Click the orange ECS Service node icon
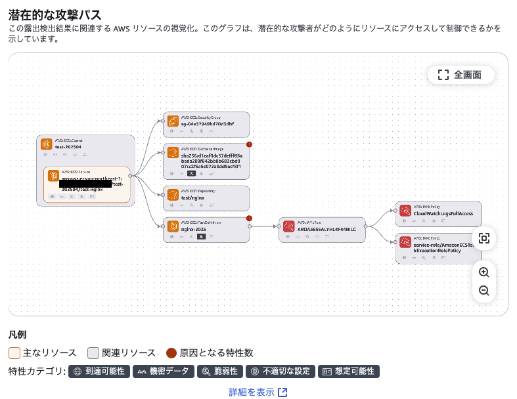This screenshot has height=399, width=517. pos(53,175)
